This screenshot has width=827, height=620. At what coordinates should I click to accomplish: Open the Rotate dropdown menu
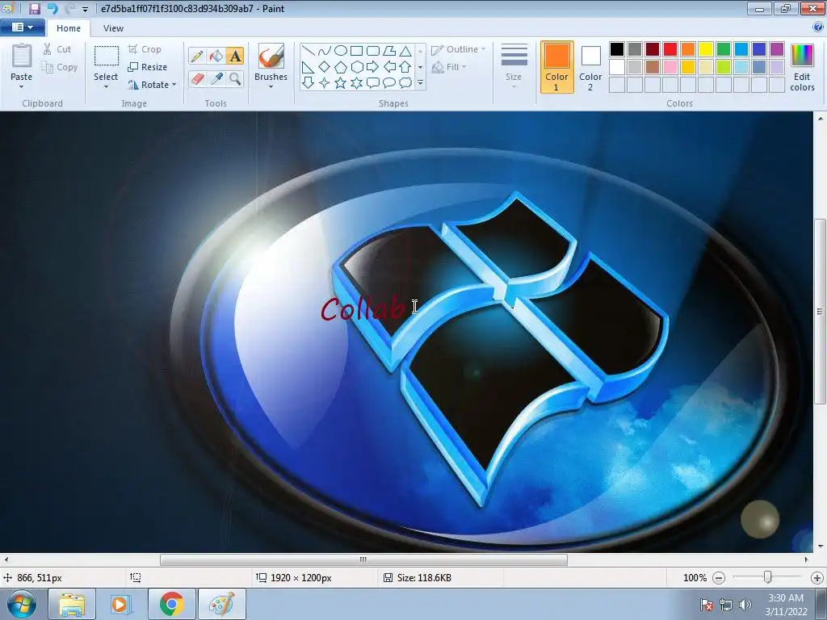click(174, 85)
